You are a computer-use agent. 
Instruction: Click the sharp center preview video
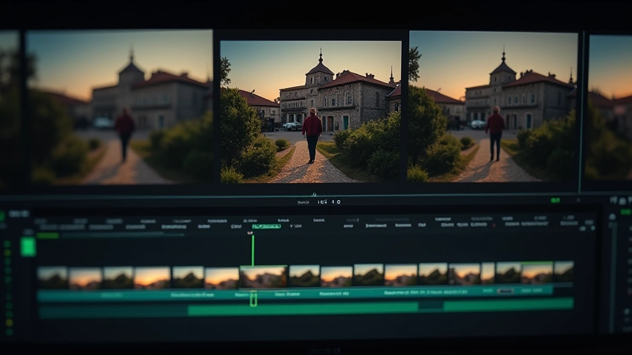tap(311, 112)
